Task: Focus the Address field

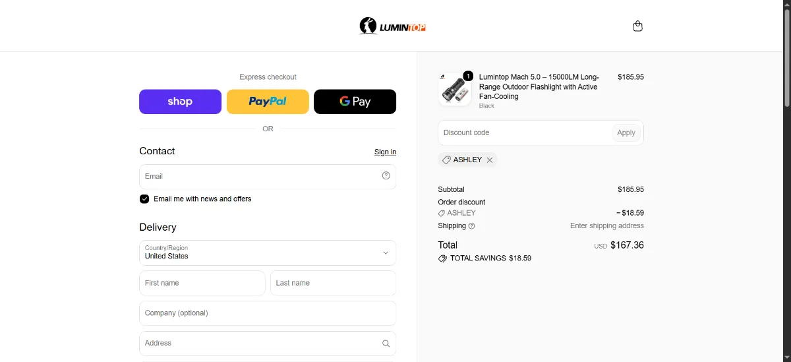Action: (x=268, y=344)
